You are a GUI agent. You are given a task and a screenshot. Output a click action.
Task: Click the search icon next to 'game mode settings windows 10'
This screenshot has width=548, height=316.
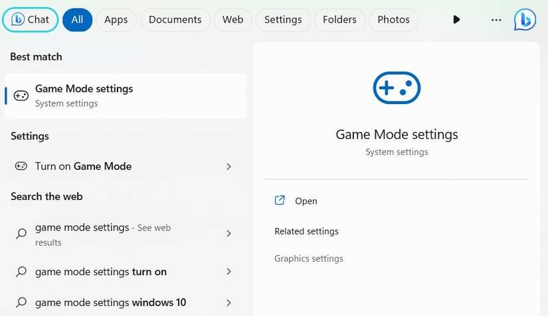tap(21, 303)
